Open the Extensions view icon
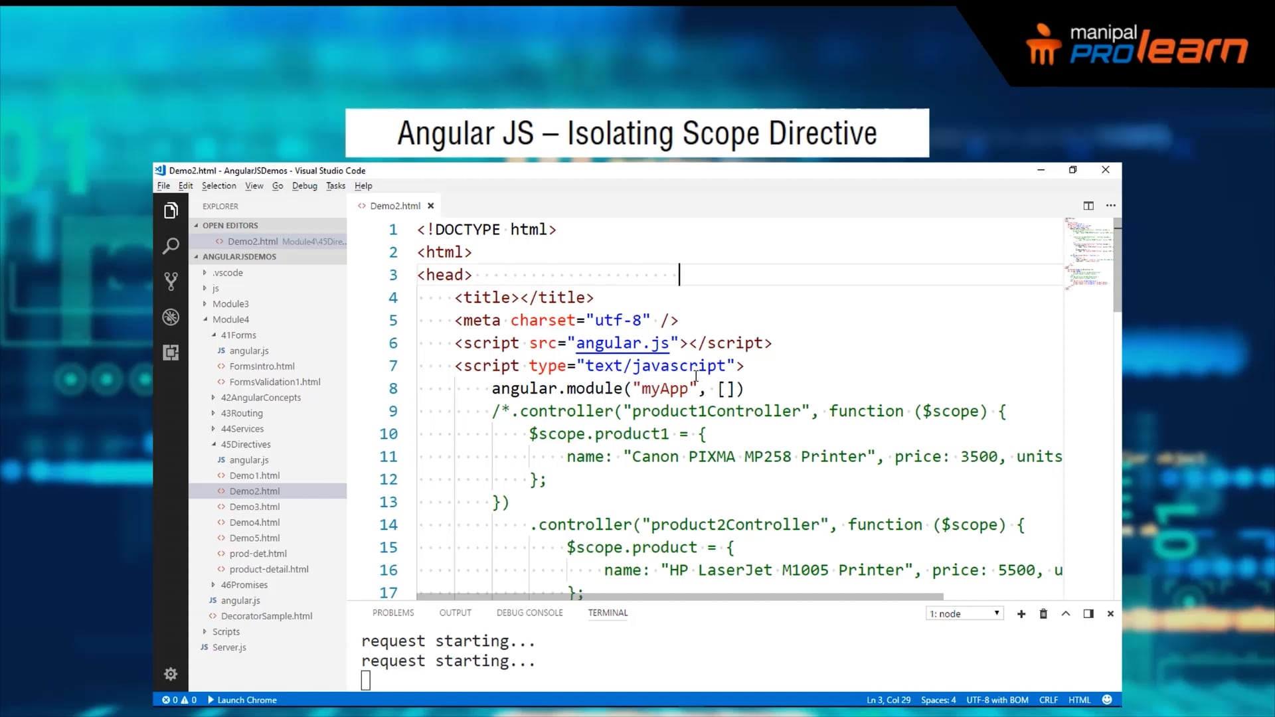 point(171,353)
